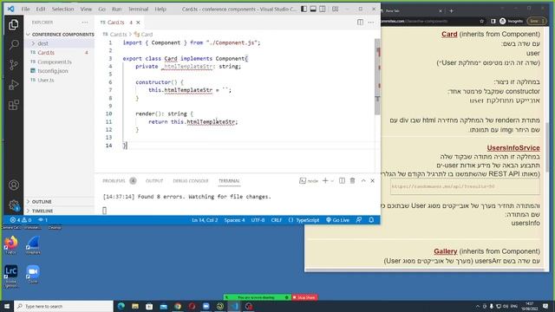Click the editor vertical scrollbar
Viewport: 555px width, 312px height.
coord(378,76)
